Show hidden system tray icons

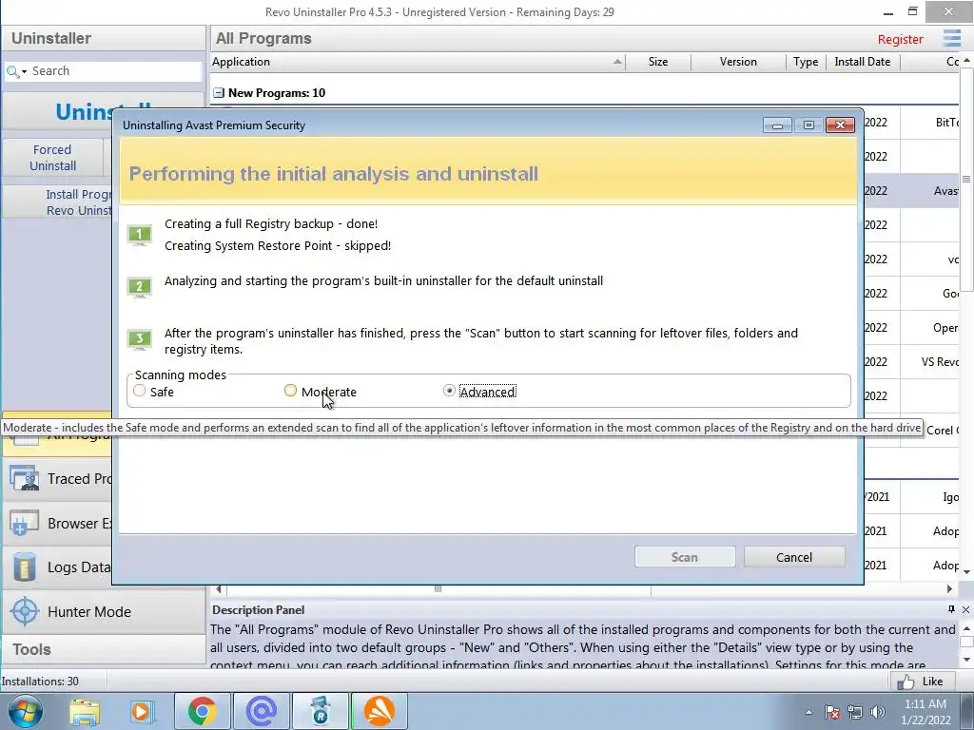click(808, 712)
